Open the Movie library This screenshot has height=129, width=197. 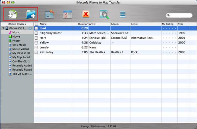coord(16,36)
